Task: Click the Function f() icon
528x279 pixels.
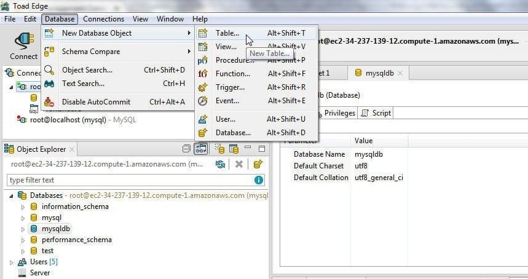Action: (203, 74)
